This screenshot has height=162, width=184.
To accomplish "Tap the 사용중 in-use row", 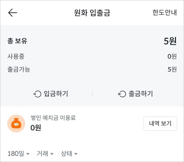I will [x=92, y=56].
